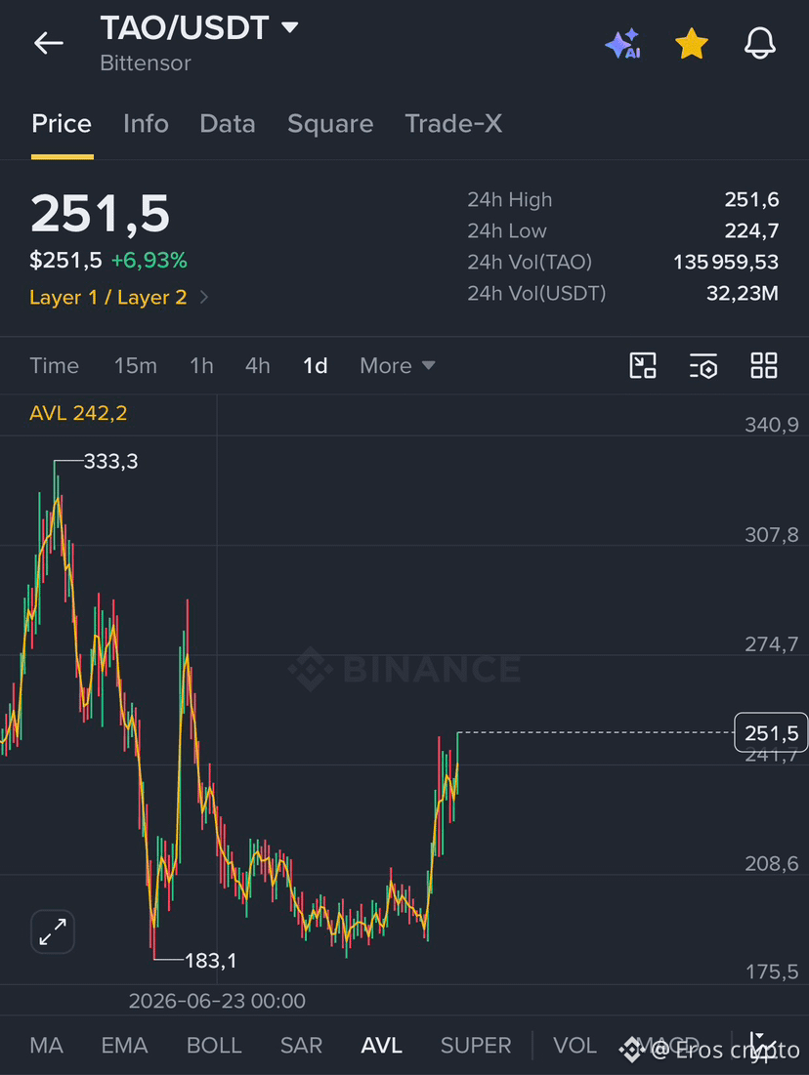809x1075 pixels.
Task: Select the 1d chart interval
Action: [315, 365]
